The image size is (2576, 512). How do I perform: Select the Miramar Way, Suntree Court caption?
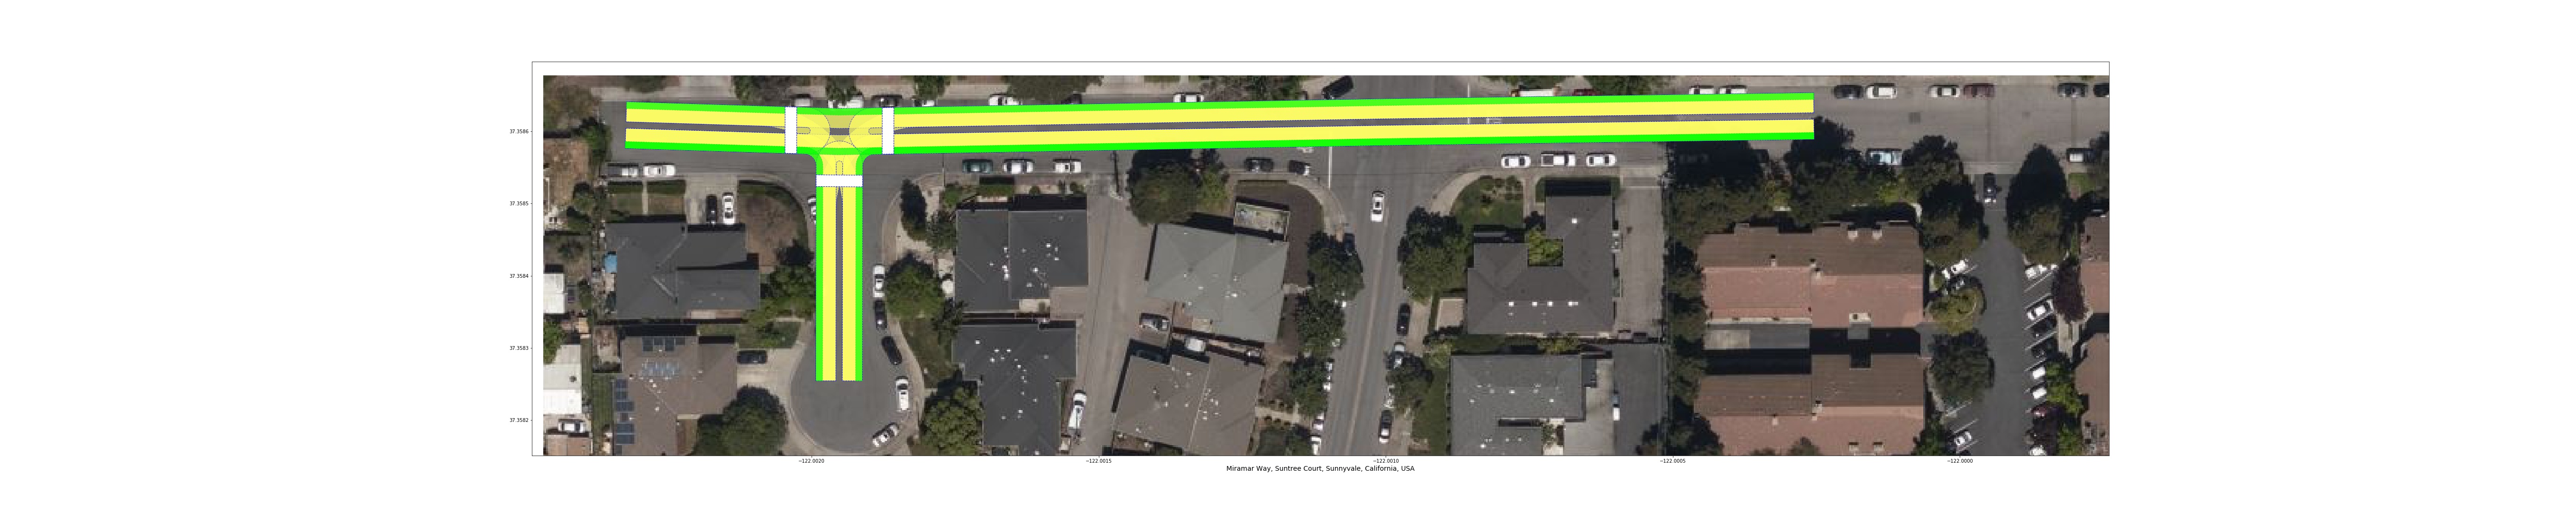pyautogui.click(x=1320, y=469)
